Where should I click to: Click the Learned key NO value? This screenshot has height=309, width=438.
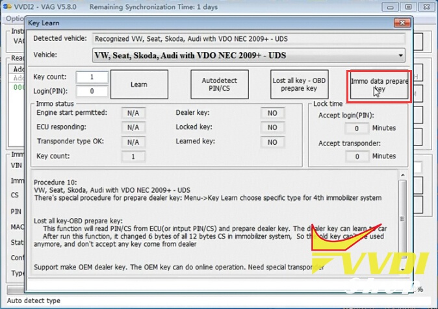click(273, 142)
